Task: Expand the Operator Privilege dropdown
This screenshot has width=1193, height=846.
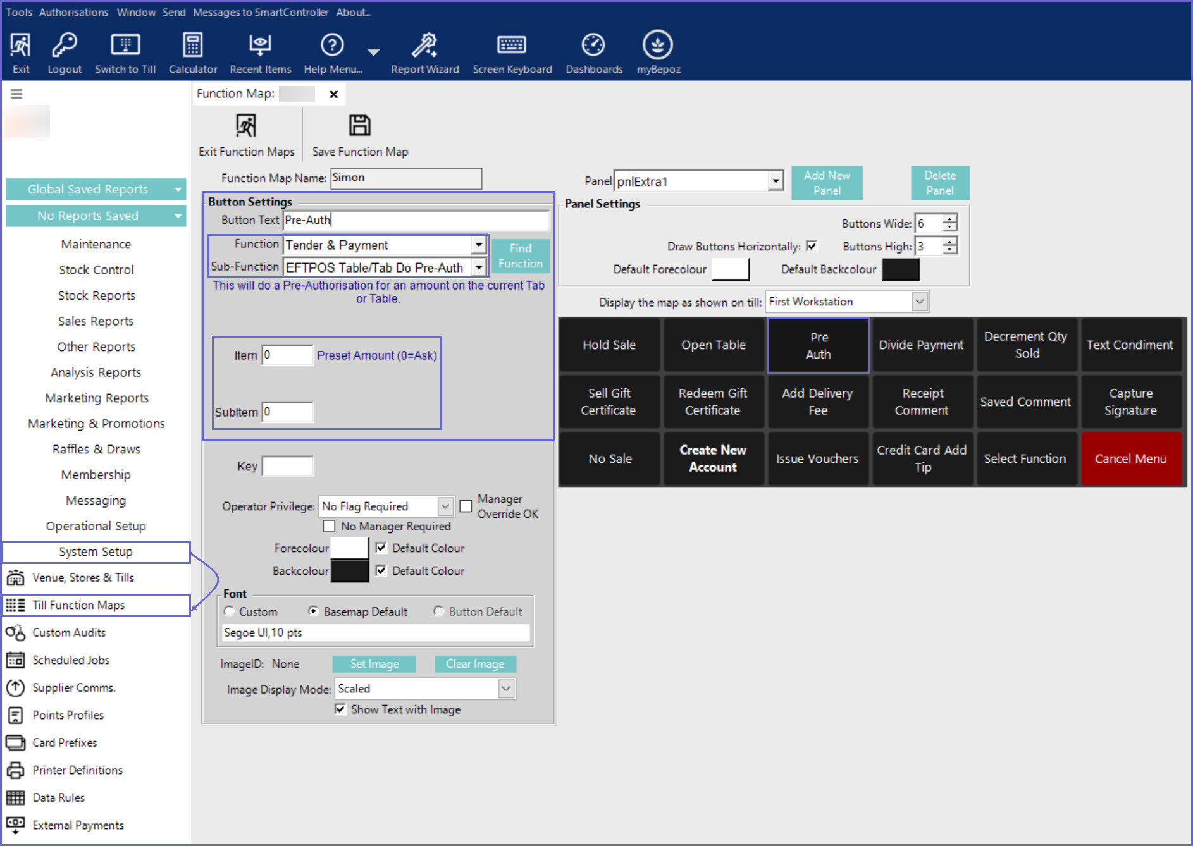Action: point(445,506)
